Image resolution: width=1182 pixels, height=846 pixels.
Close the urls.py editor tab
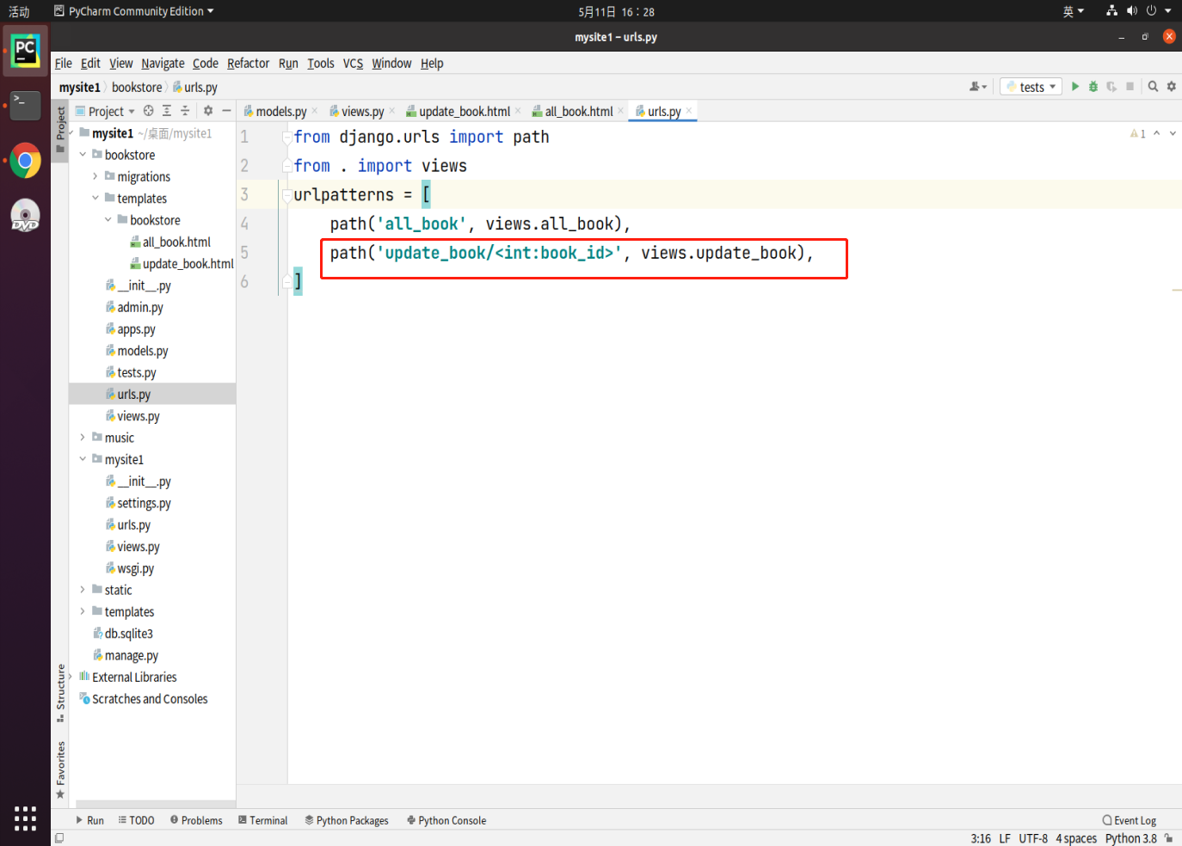click(689, 111)
